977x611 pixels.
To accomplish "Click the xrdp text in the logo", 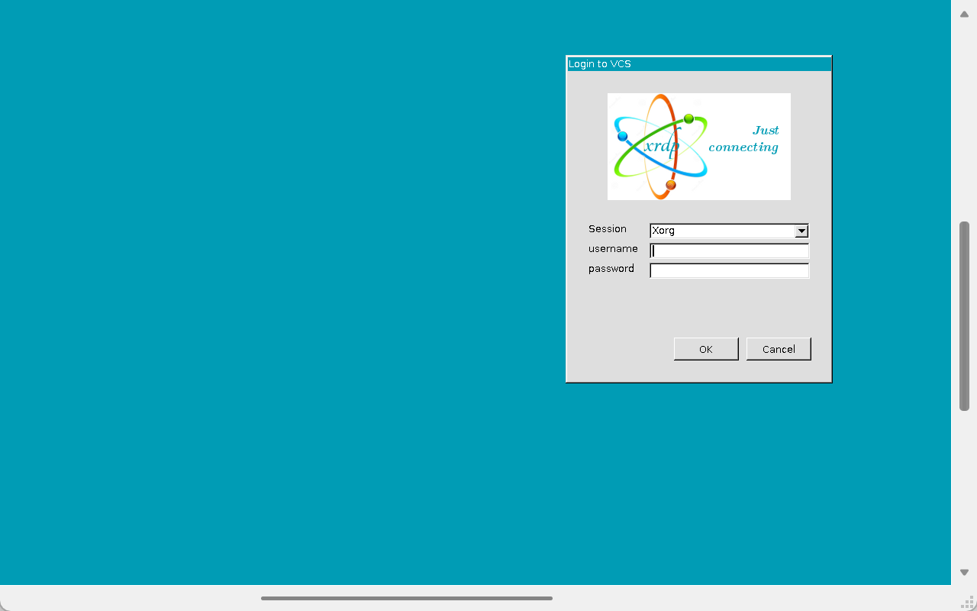I will point(661,146).
